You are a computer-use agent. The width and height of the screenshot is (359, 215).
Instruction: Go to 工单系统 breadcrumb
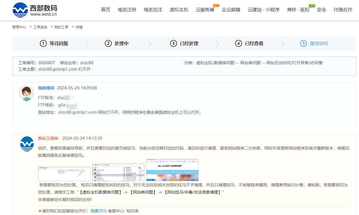coord(40,27)
